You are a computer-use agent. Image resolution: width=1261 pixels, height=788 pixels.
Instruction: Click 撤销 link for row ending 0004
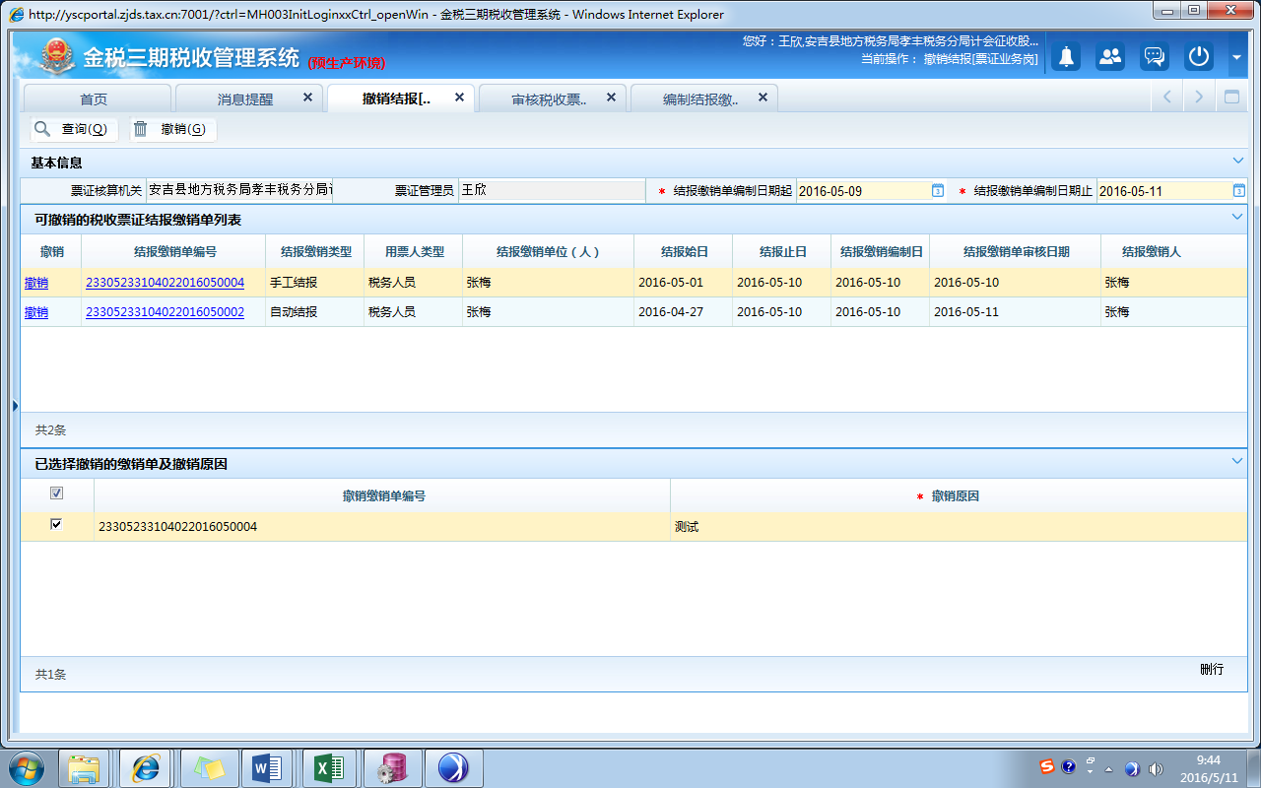[36, 283]
